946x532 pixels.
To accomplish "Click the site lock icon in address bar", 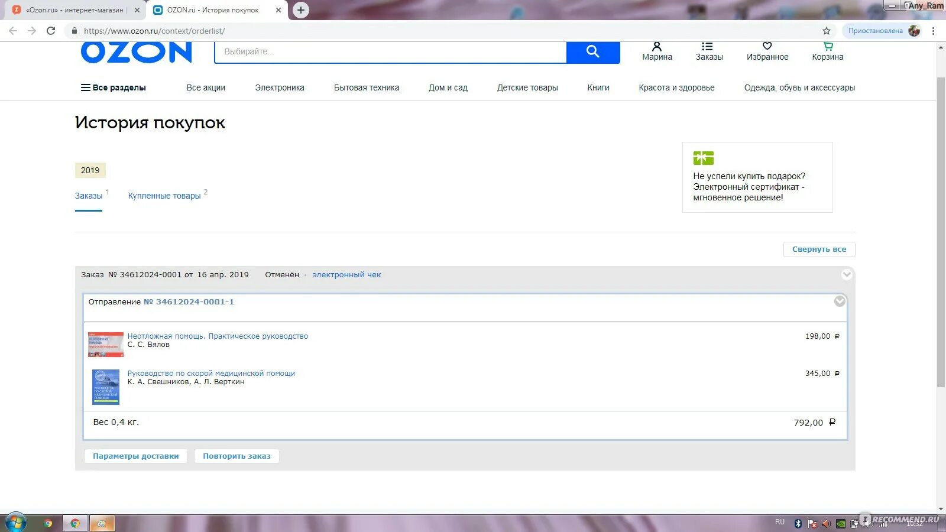I will pyautogui.click(x=74, y=31).
